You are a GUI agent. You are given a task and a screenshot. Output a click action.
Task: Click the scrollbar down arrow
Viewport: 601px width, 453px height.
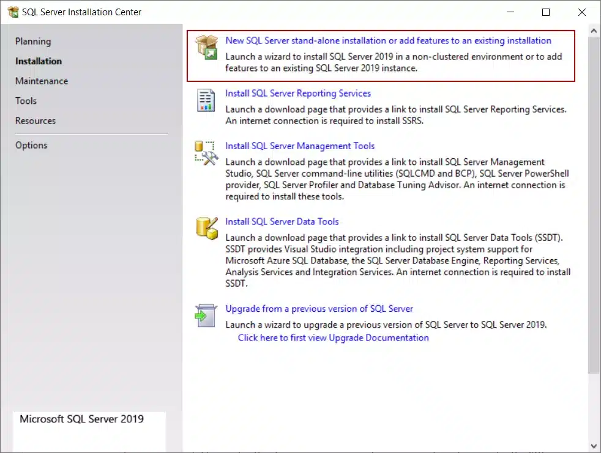[x=594, y=446]
